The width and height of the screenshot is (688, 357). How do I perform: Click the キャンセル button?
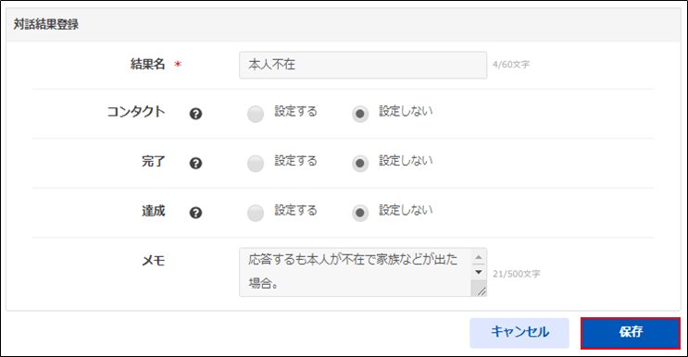519,333
